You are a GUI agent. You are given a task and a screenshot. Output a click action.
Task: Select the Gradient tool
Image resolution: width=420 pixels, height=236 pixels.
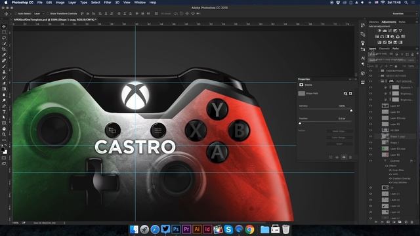[x=4, y=89]
